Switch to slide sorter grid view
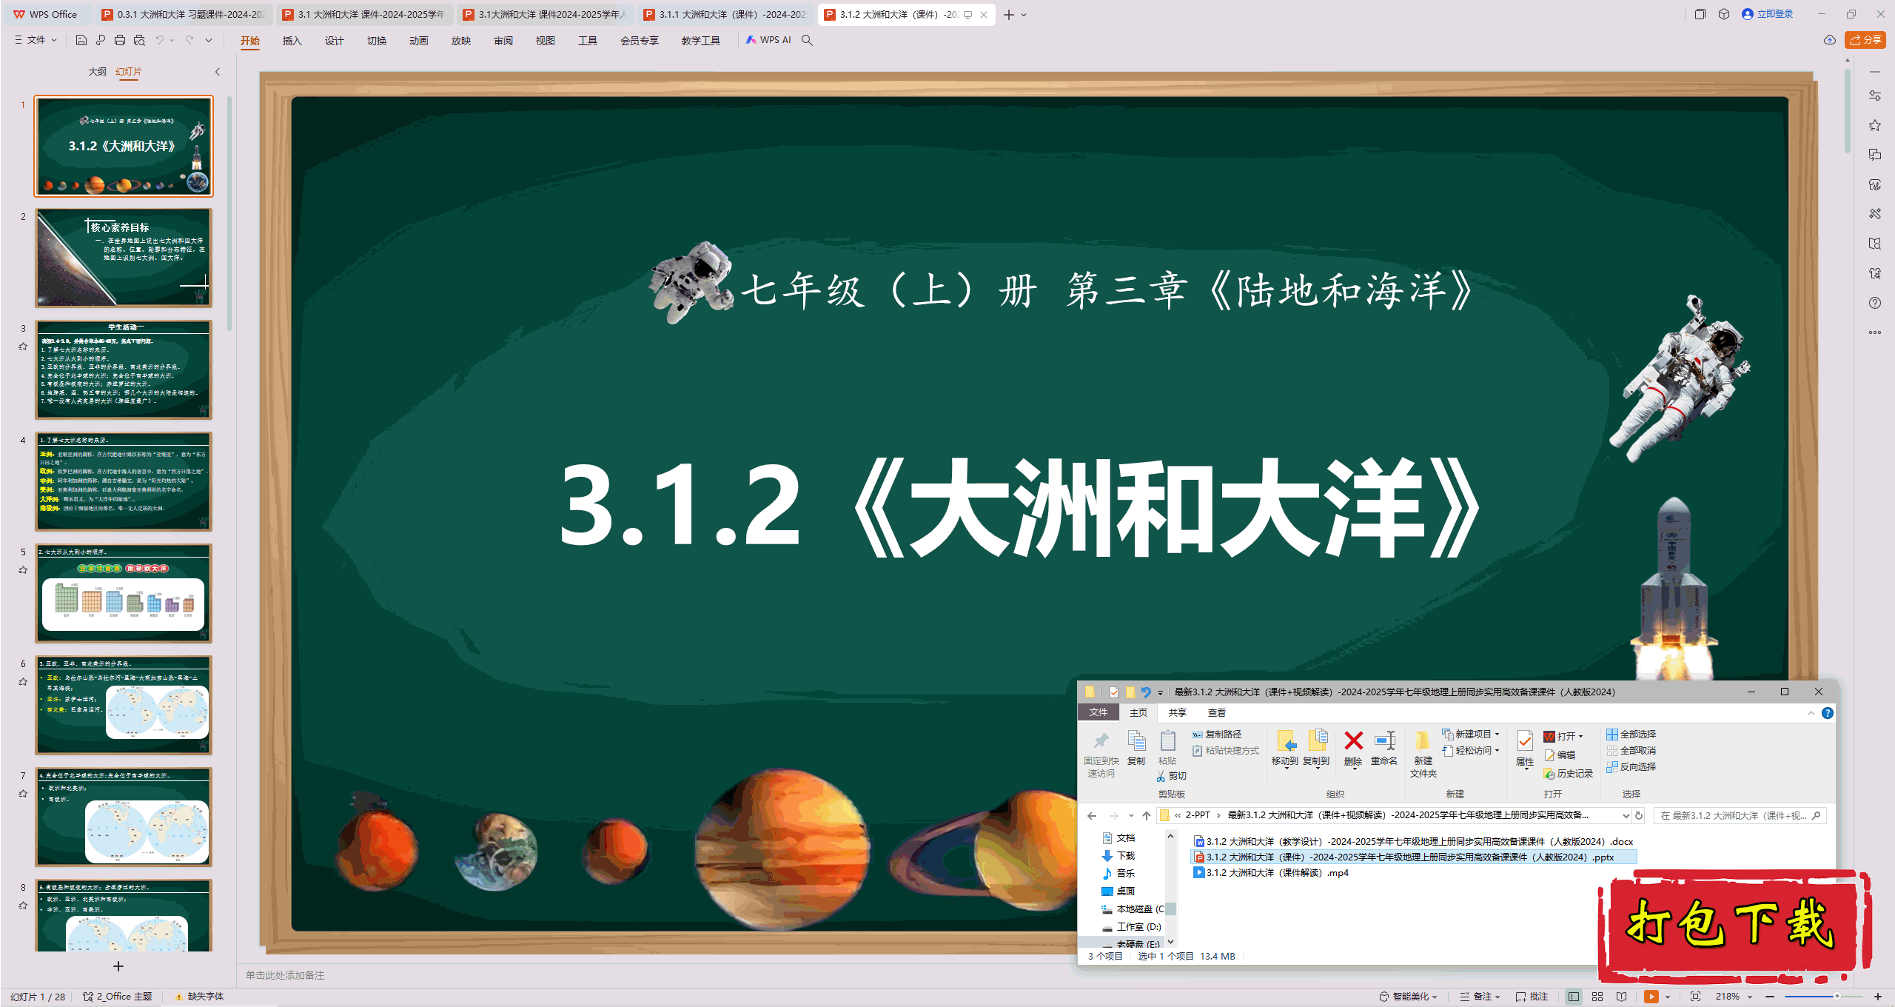Screen dimensions: 1895x1007 coord(1597,997)
